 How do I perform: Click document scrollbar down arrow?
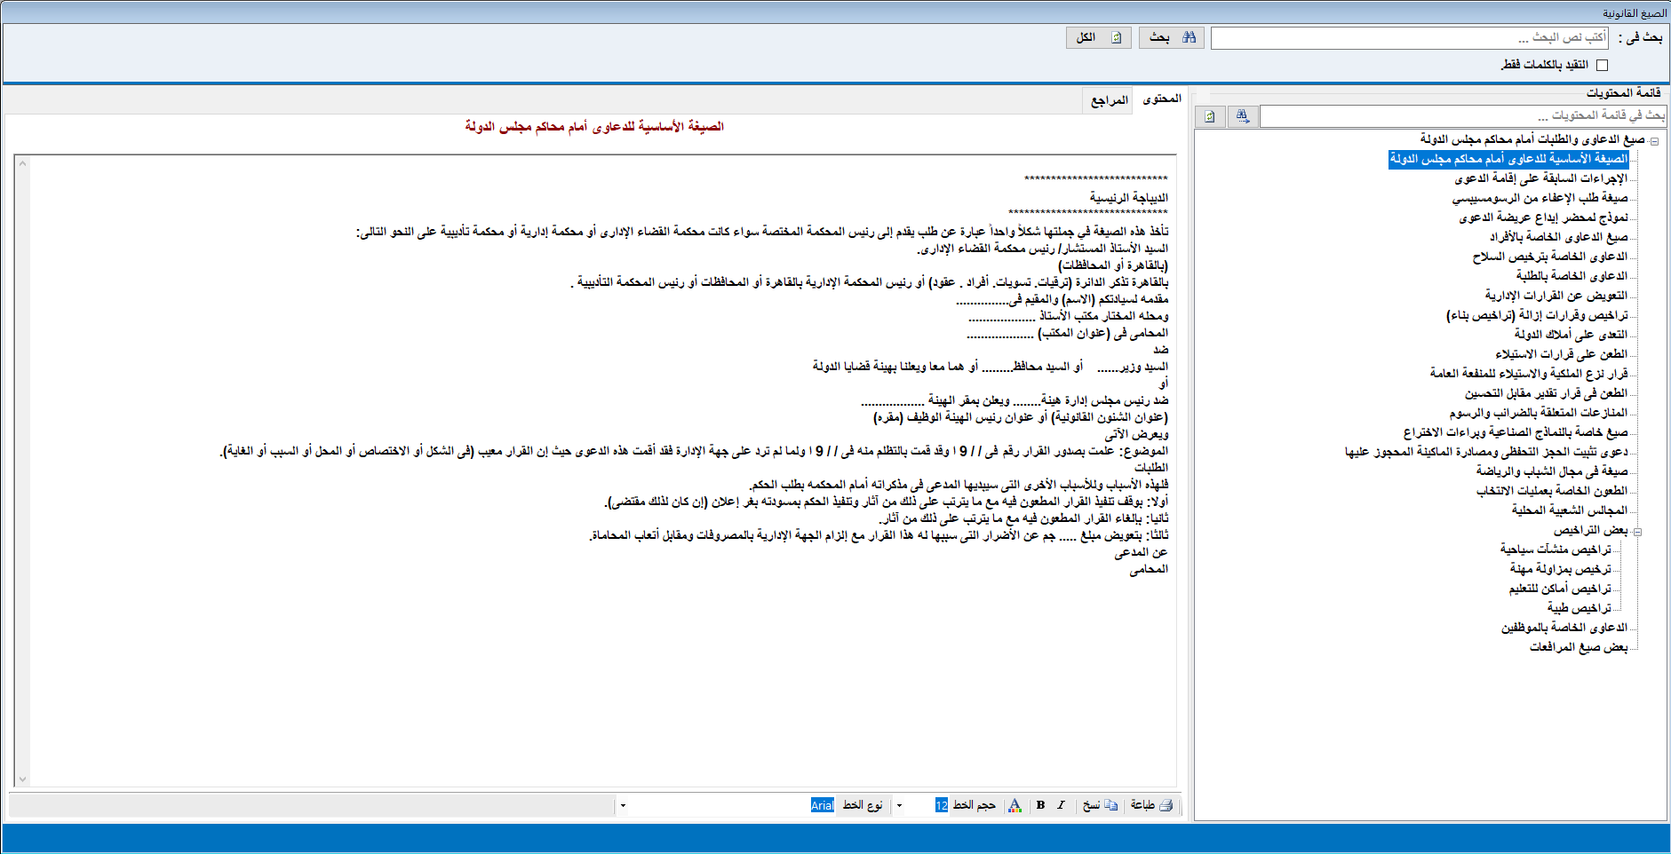point(22,779)
